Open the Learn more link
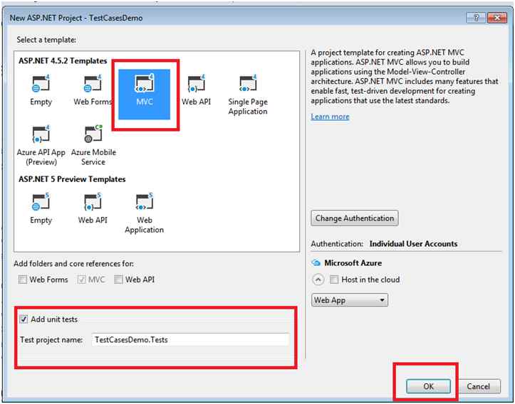 click(330, 117)
